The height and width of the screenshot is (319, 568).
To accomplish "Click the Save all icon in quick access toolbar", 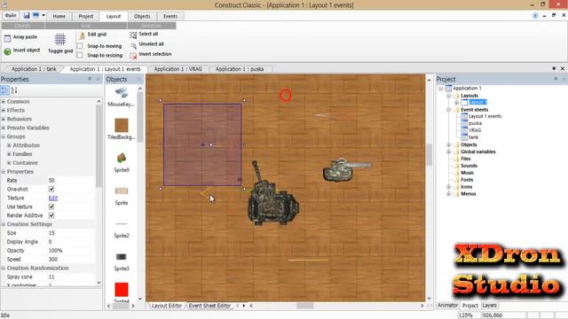I will coord(35,16).
